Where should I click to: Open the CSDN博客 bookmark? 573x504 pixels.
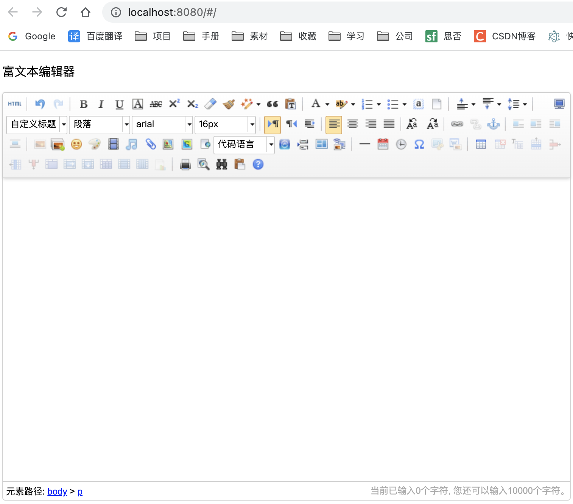[x=505, y=36]
